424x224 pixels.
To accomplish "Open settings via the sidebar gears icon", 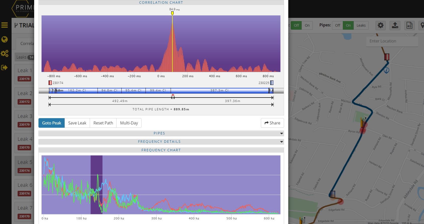I will point(5,54).
